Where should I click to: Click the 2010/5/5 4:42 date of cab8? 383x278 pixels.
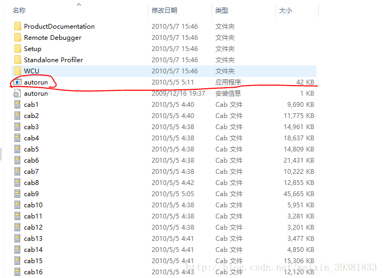tap(173, 182)
